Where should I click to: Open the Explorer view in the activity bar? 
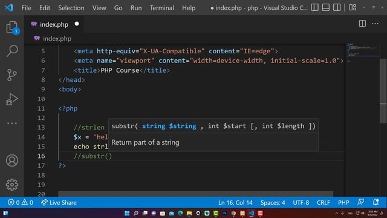[12, 27]
